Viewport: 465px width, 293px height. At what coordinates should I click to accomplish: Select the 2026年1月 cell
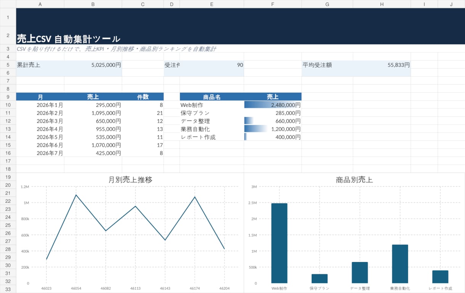(x=40, y=105)
